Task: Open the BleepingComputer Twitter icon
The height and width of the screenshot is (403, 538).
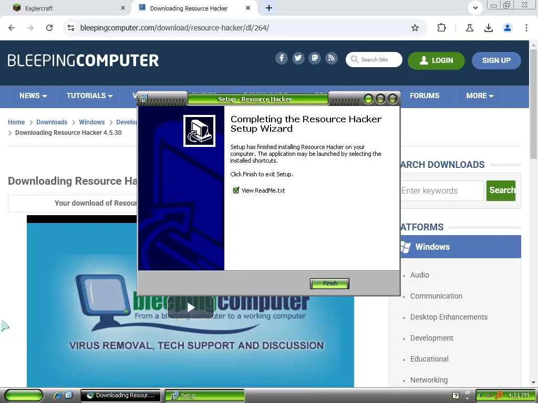Action: click(298, 58)
